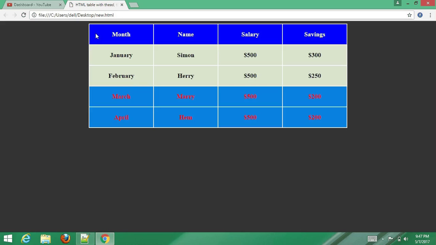Viewport: 436px width, 245px height.
Task: Click the Chrome taskbar icon
Action: [x=105, y=239]
